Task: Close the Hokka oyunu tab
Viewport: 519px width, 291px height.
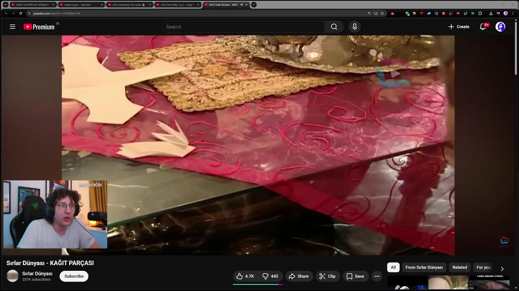Action: [x=101, y=5]
